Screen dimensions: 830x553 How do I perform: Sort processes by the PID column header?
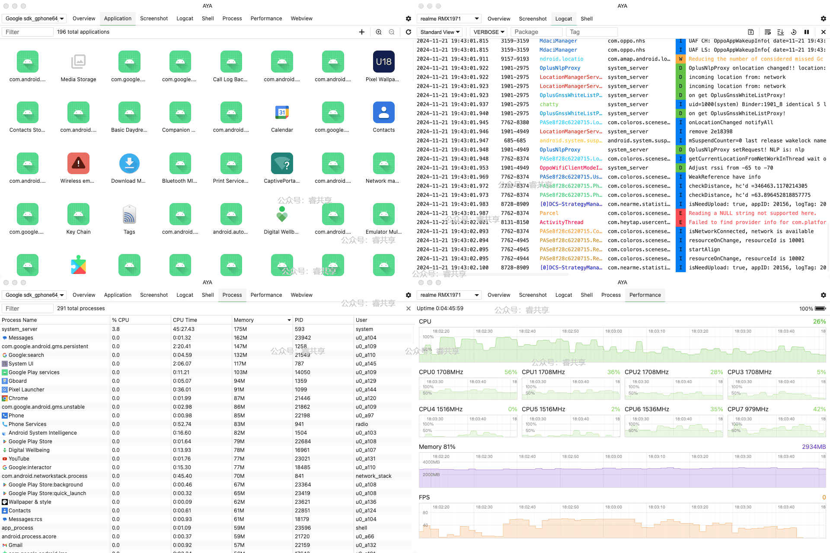(x=323, y=320)
